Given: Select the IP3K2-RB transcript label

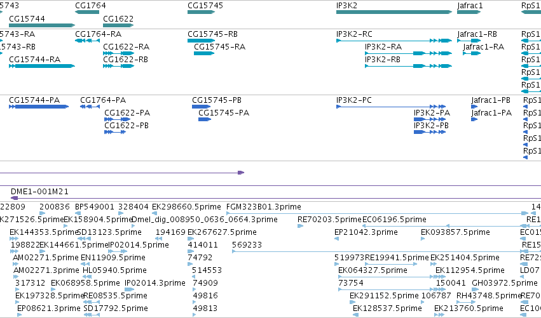Looking at the screenshot, I should coord(383,60).
